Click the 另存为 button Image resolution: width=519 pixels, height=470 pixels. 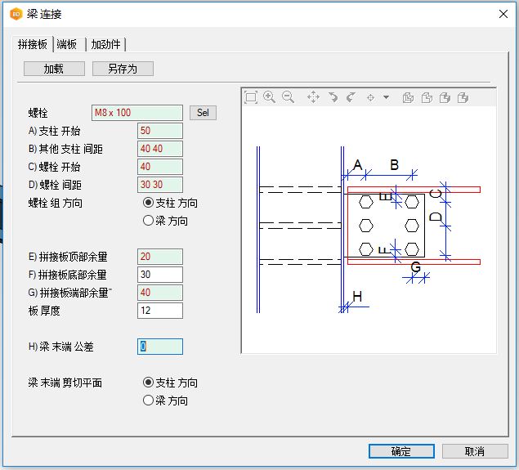click(123, 69)
